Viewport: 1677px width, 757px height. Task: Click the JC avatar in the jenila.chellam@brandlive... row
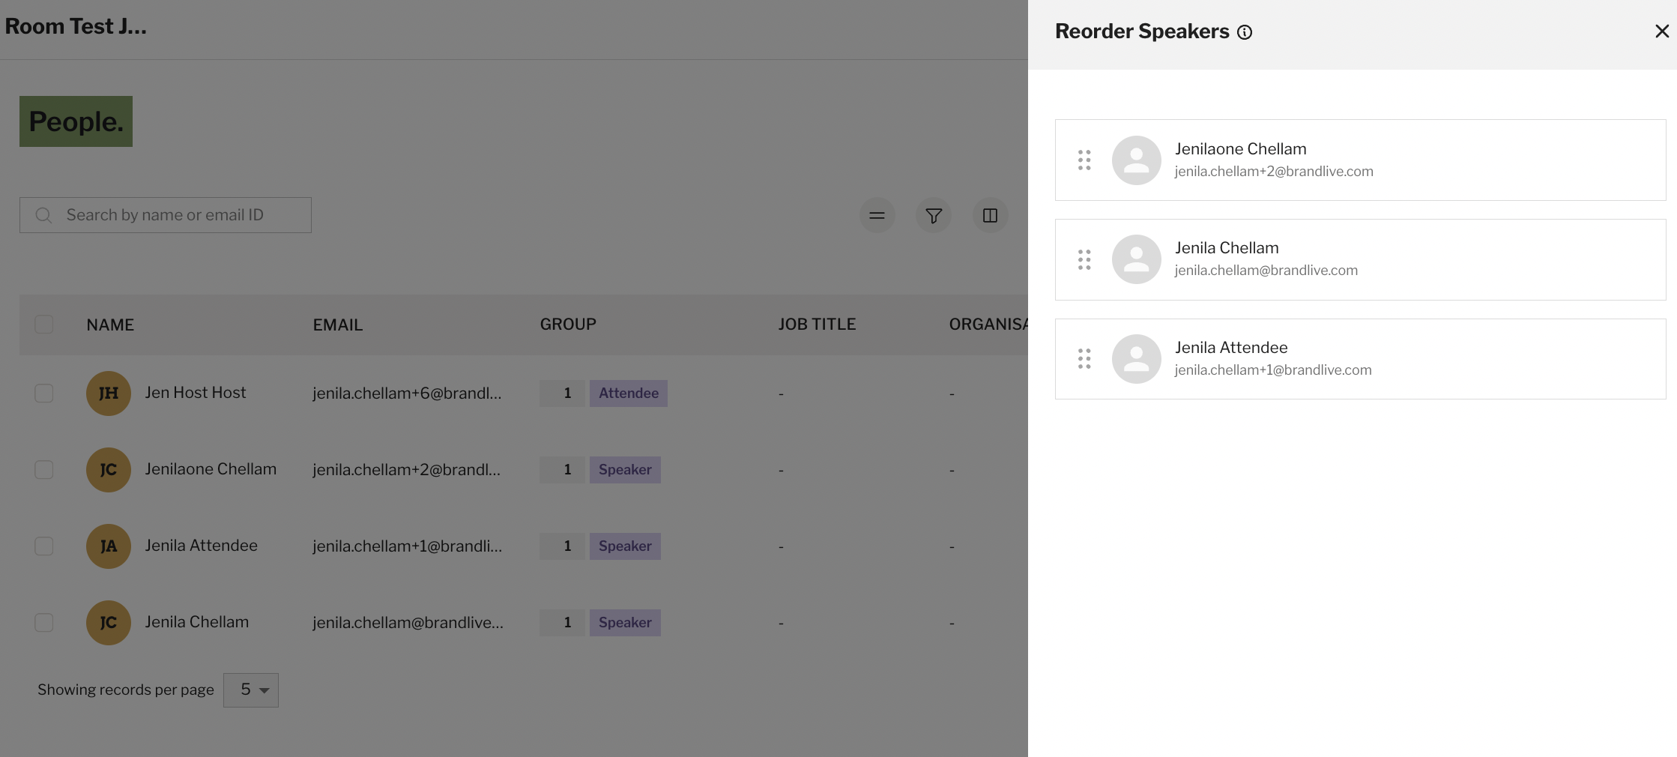coord(109,623)
